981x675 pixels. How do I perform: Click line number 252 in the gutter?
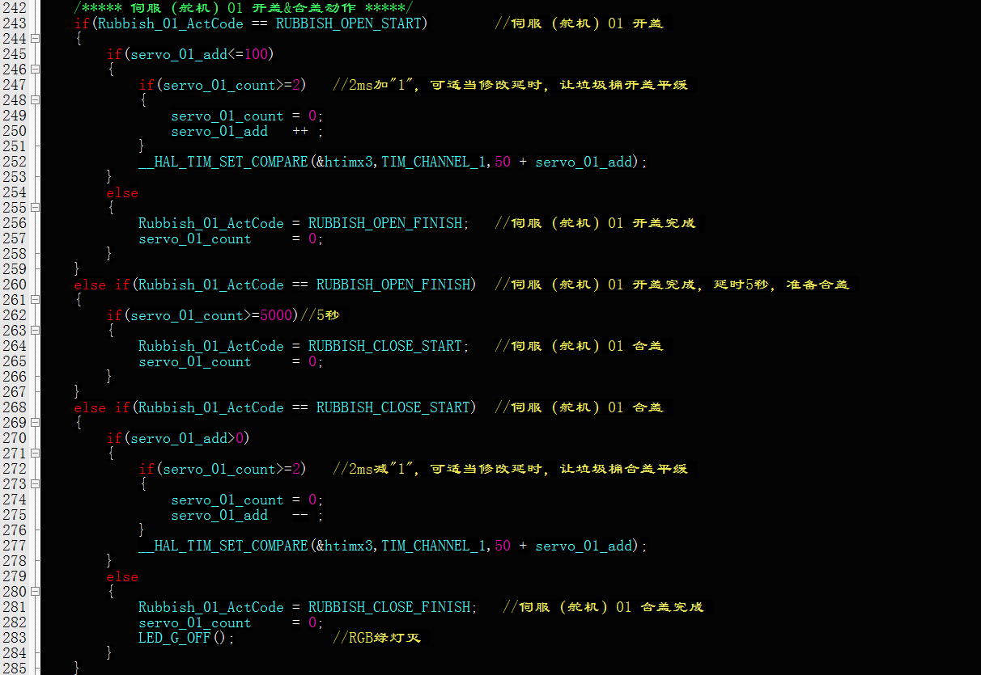point(15,162)
